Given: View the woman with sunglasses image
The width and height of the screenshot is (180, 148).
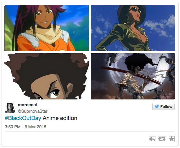Looking at the screenshot, I should 133,28.
